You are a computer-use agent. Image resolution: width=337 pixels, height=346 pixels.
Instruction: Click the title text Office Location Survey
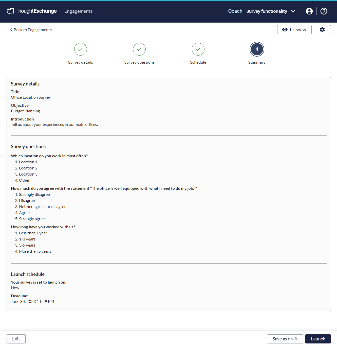point(31,97)
